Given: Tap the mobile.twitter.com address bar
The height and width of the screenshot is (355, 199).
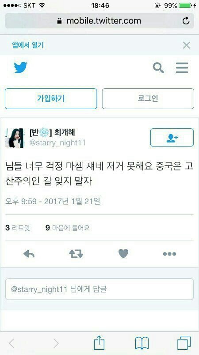Looking at the screenshot, I should tap(99, 21).
